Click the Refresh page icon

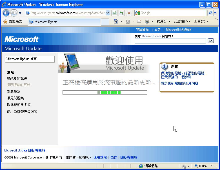click(122, 13)
